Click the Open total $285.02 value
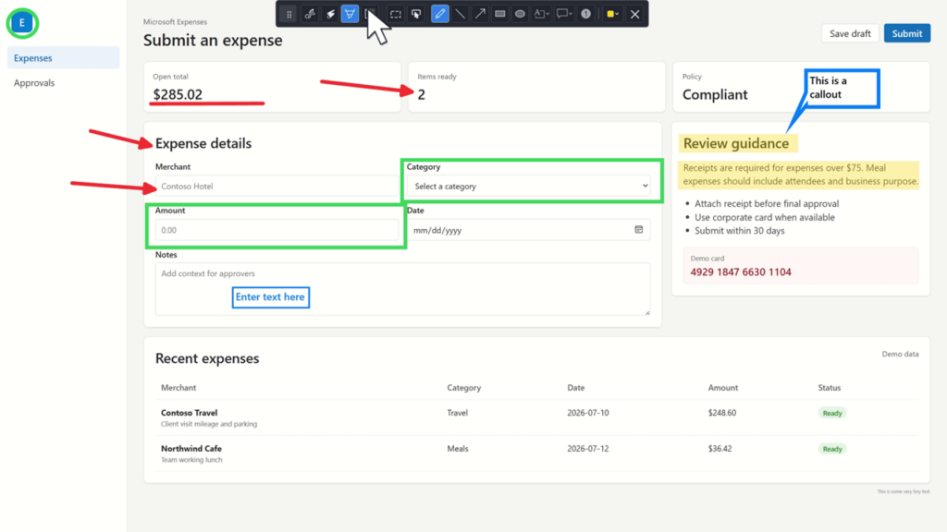 [x=178, y=94]
